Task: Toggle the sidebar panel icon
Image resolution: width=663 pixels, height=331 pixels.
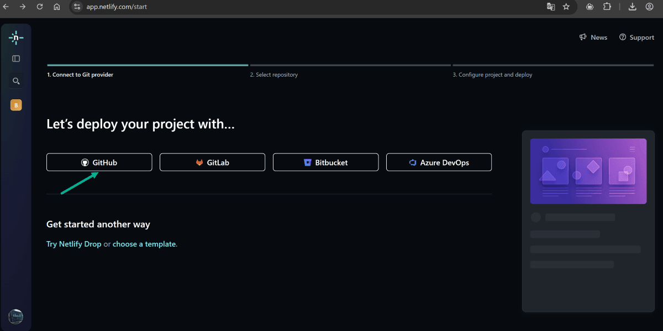Action: click(16, 58)
